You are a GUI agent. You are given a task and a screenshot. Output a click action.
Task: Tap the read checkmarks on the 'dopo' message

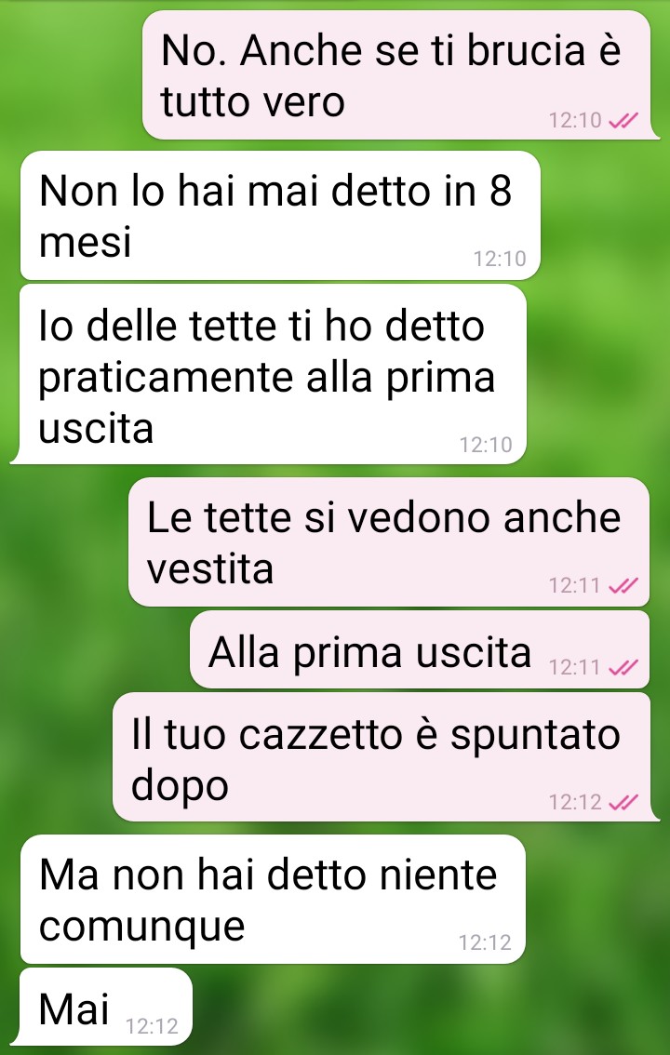pos(623,802)
